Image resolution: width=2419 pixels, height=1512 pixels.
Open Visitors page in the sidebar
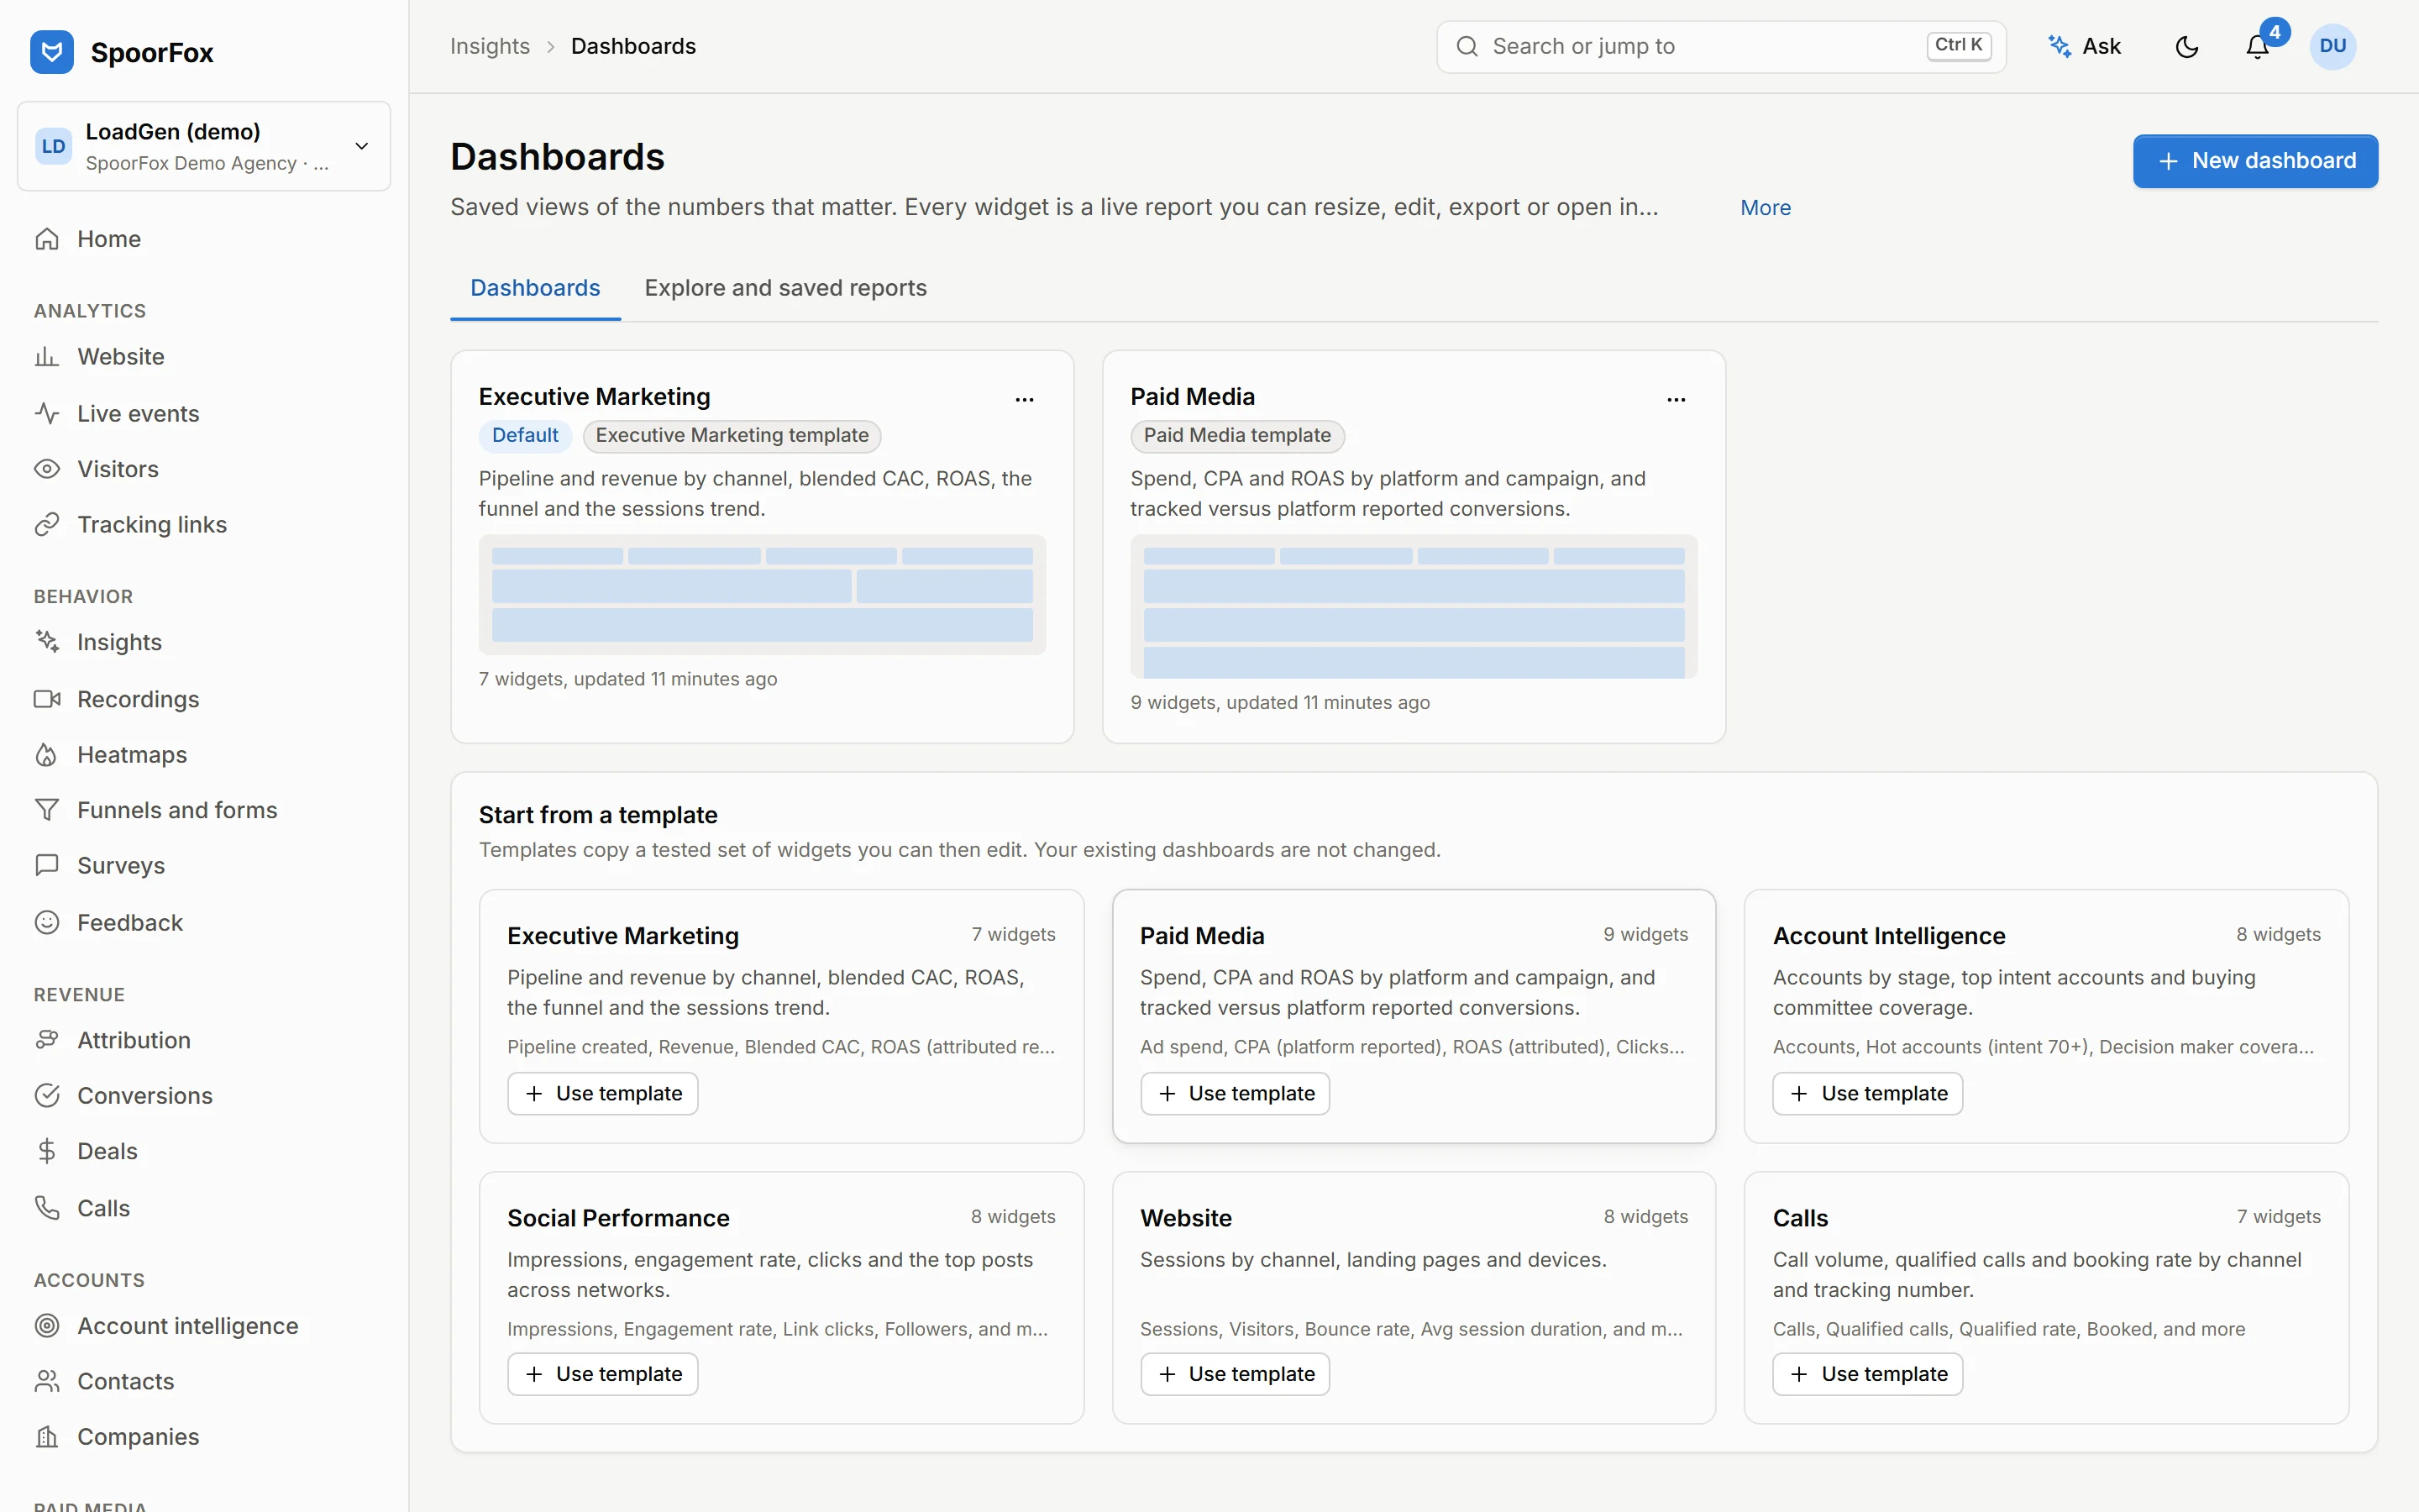204,469
